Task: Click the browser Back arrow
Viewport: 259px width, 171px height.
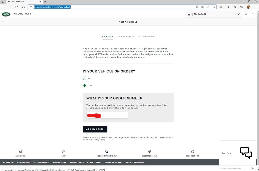Action: coord(3,7)
